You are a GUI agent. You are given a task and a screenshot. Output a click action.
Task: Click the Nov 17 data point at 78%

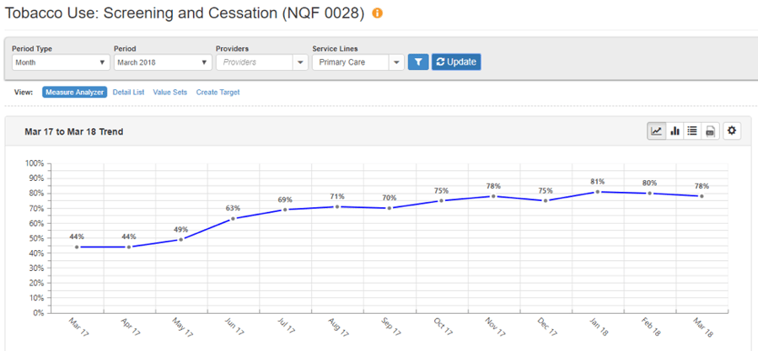click(493, 196)
